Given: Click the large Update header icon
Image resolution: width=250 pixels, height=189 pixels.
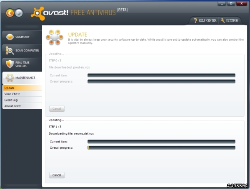Looking at the screenshot, I should click(55, 37).
